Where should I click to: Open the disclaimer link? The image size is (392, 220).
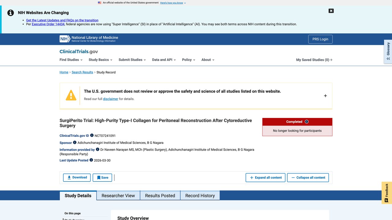coord(111,99)
